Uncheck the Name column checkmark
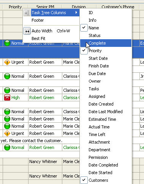This screenshot has height=184, width=144. tap(84, 28)
